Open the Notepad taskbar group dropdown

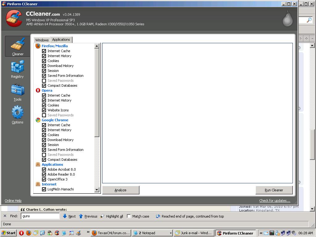pos(170,233)
